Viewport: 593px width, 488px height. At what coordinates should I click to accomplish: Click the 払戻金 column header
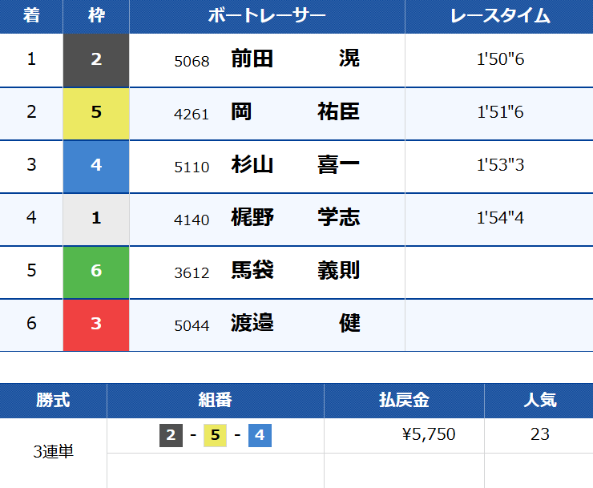pyautogui.click(x=404, y=400)
